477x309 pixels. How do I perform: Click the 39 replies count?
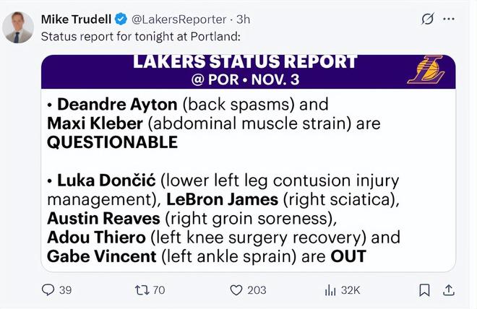click(x=65, y=290)
